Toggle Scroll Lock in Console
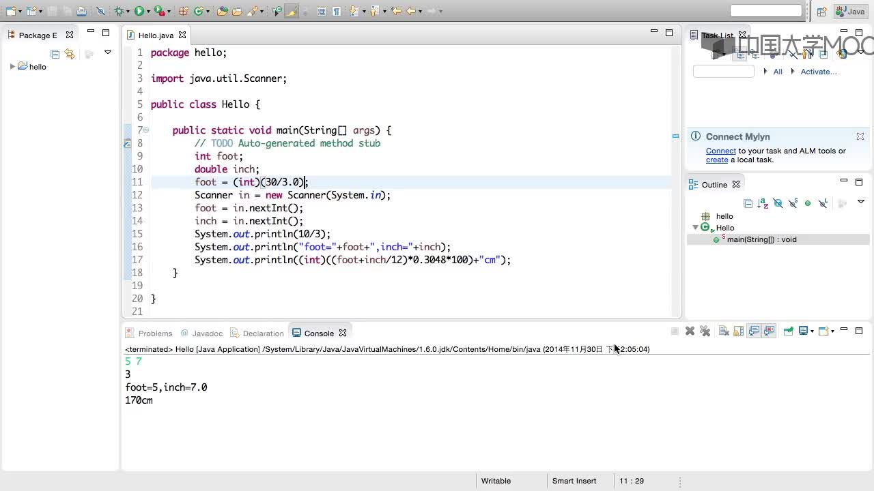The height and width of the screenshot is (491, 874). click(x=739, y=331)
